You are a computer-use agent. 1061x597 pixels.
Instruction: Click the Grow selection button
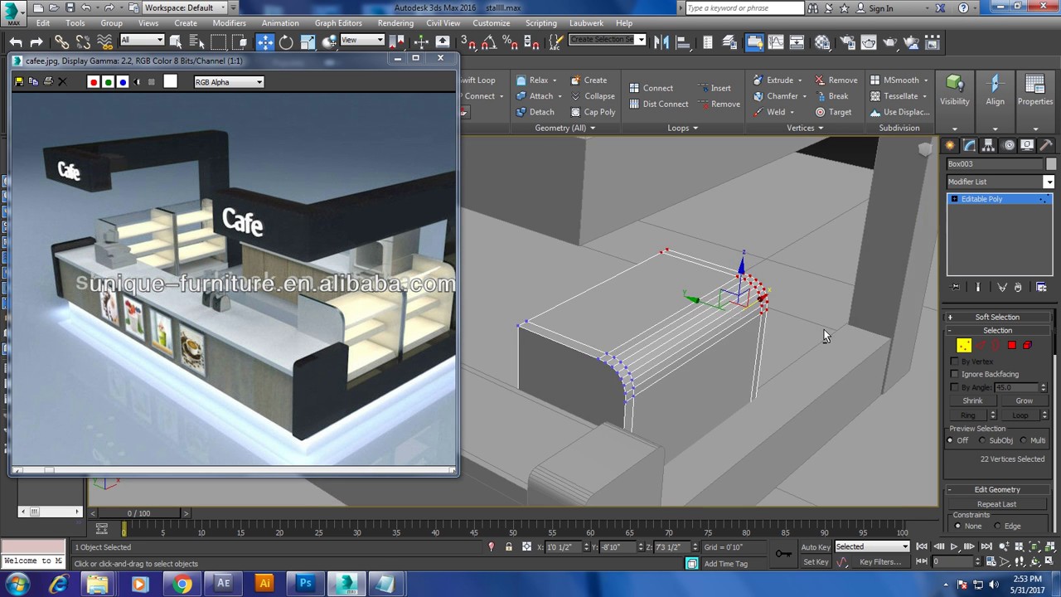(1024, 400)
